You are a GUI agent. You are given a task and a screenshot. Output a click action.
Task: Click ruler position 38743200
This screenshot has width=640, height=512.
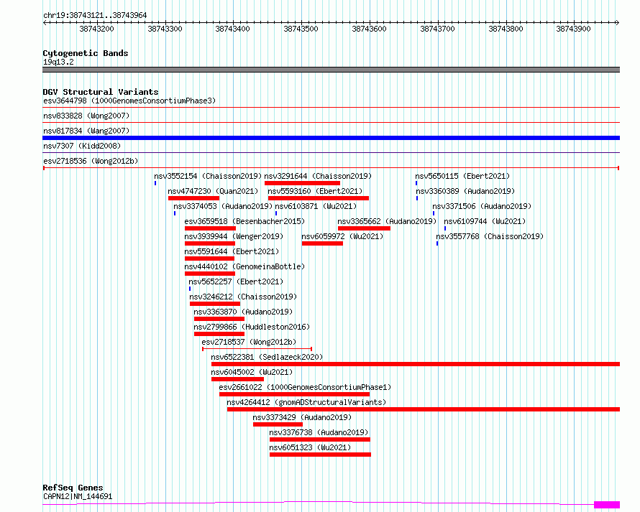(x=97, y=29)
